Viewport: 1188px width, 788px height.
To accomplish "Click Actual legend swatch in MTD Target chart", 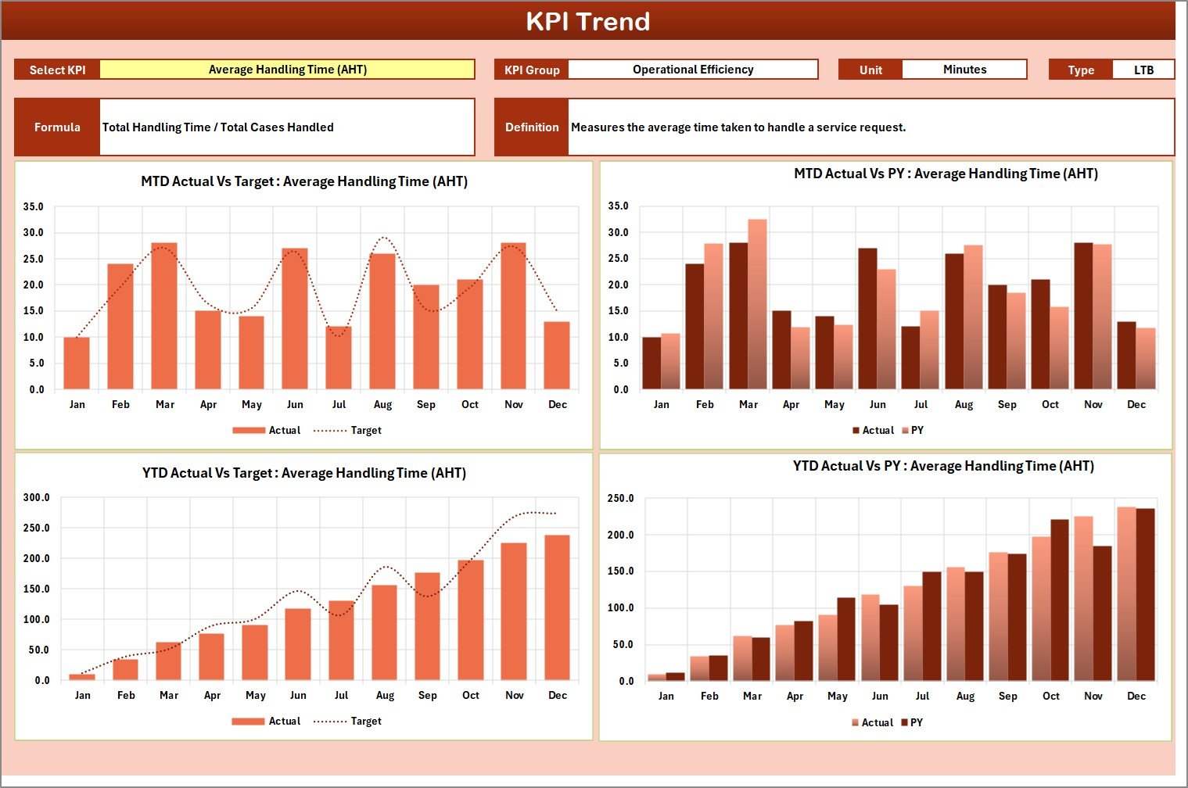I will tap(249, 431).
